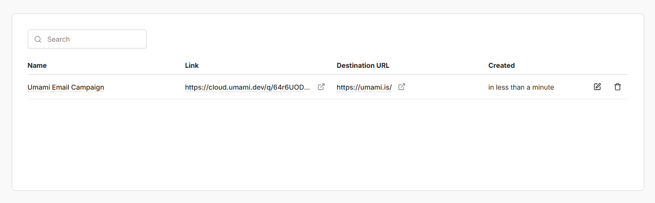Viewport: 655px width, 203px height.
Task: Click the Name column header
Action: coord(37,65)
